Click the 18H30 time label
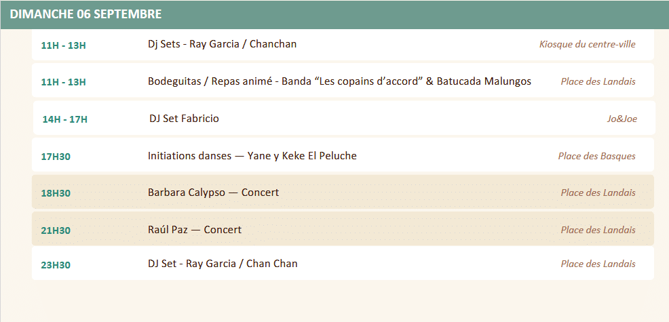The height and width of the screenshot is (322, 669). click(x=56, y=194)
